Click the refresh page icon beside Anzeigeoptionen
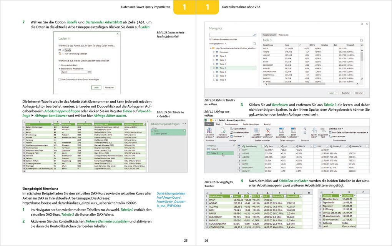 (254, 43)
